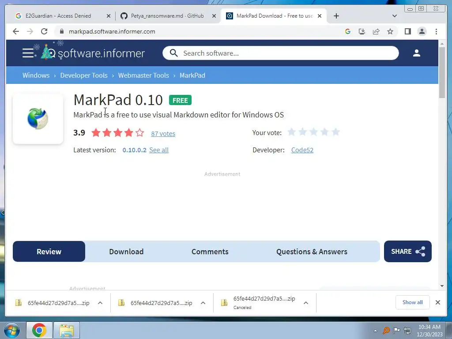Click the scrollbar down arrow
This screenshot has width=452, height=339.
[x=442, y=286]
